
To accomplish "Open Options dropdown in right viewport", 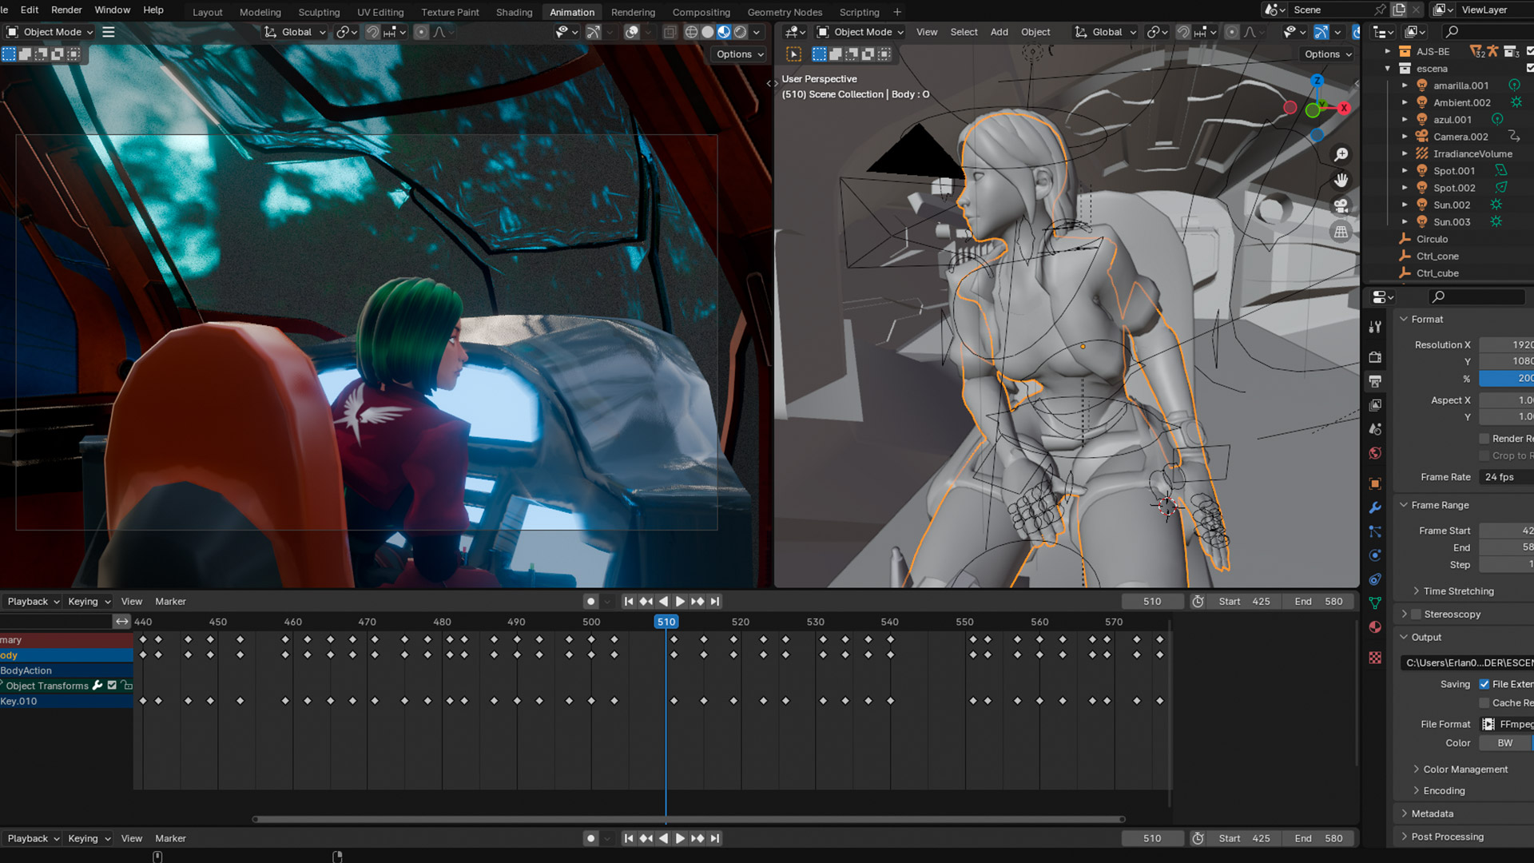I will point(1328,54).
